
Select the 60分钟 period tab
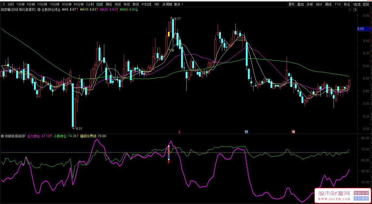coord(79,4)
